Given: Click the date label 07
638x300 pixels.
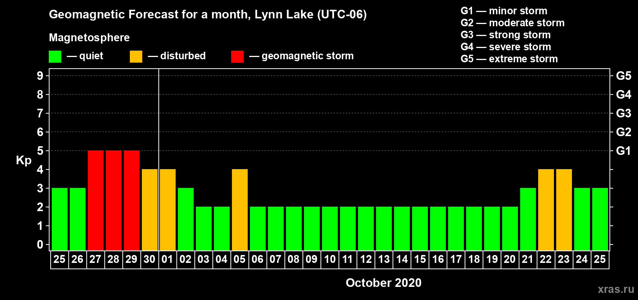Looking at the screenshot, I should (275, 259).
